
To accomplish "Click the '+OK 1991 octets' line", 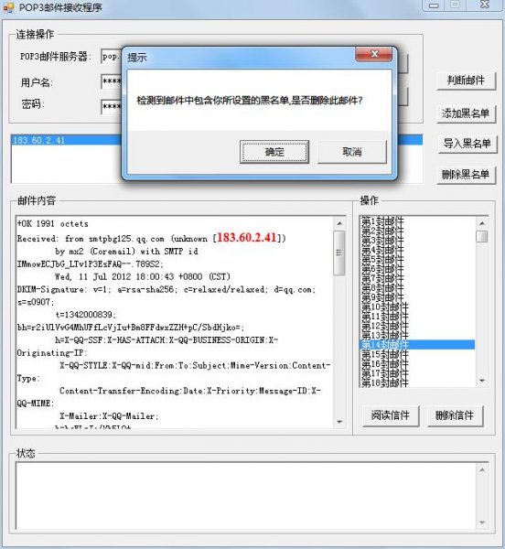I will tap(52, 224).
